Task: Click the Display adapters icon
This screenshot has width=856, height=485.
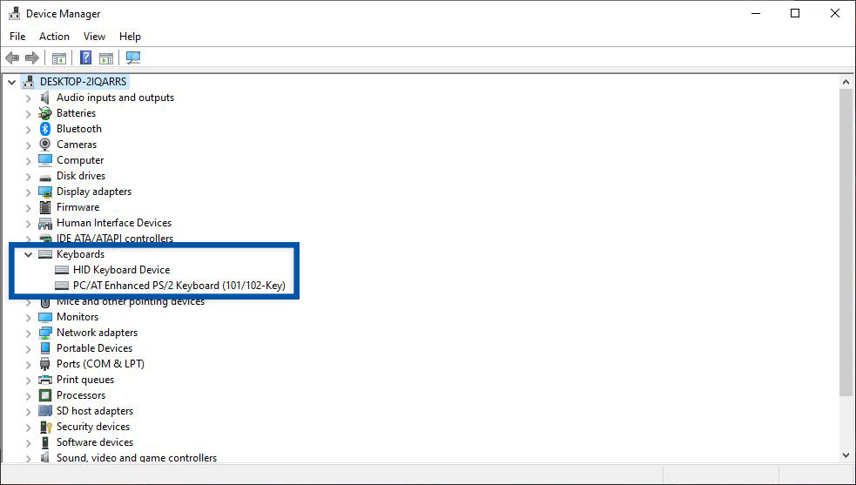Action: coord(44,192)
